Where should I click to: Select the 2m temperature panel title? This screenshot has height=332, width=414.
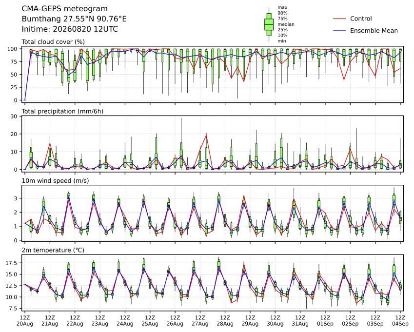53,250
